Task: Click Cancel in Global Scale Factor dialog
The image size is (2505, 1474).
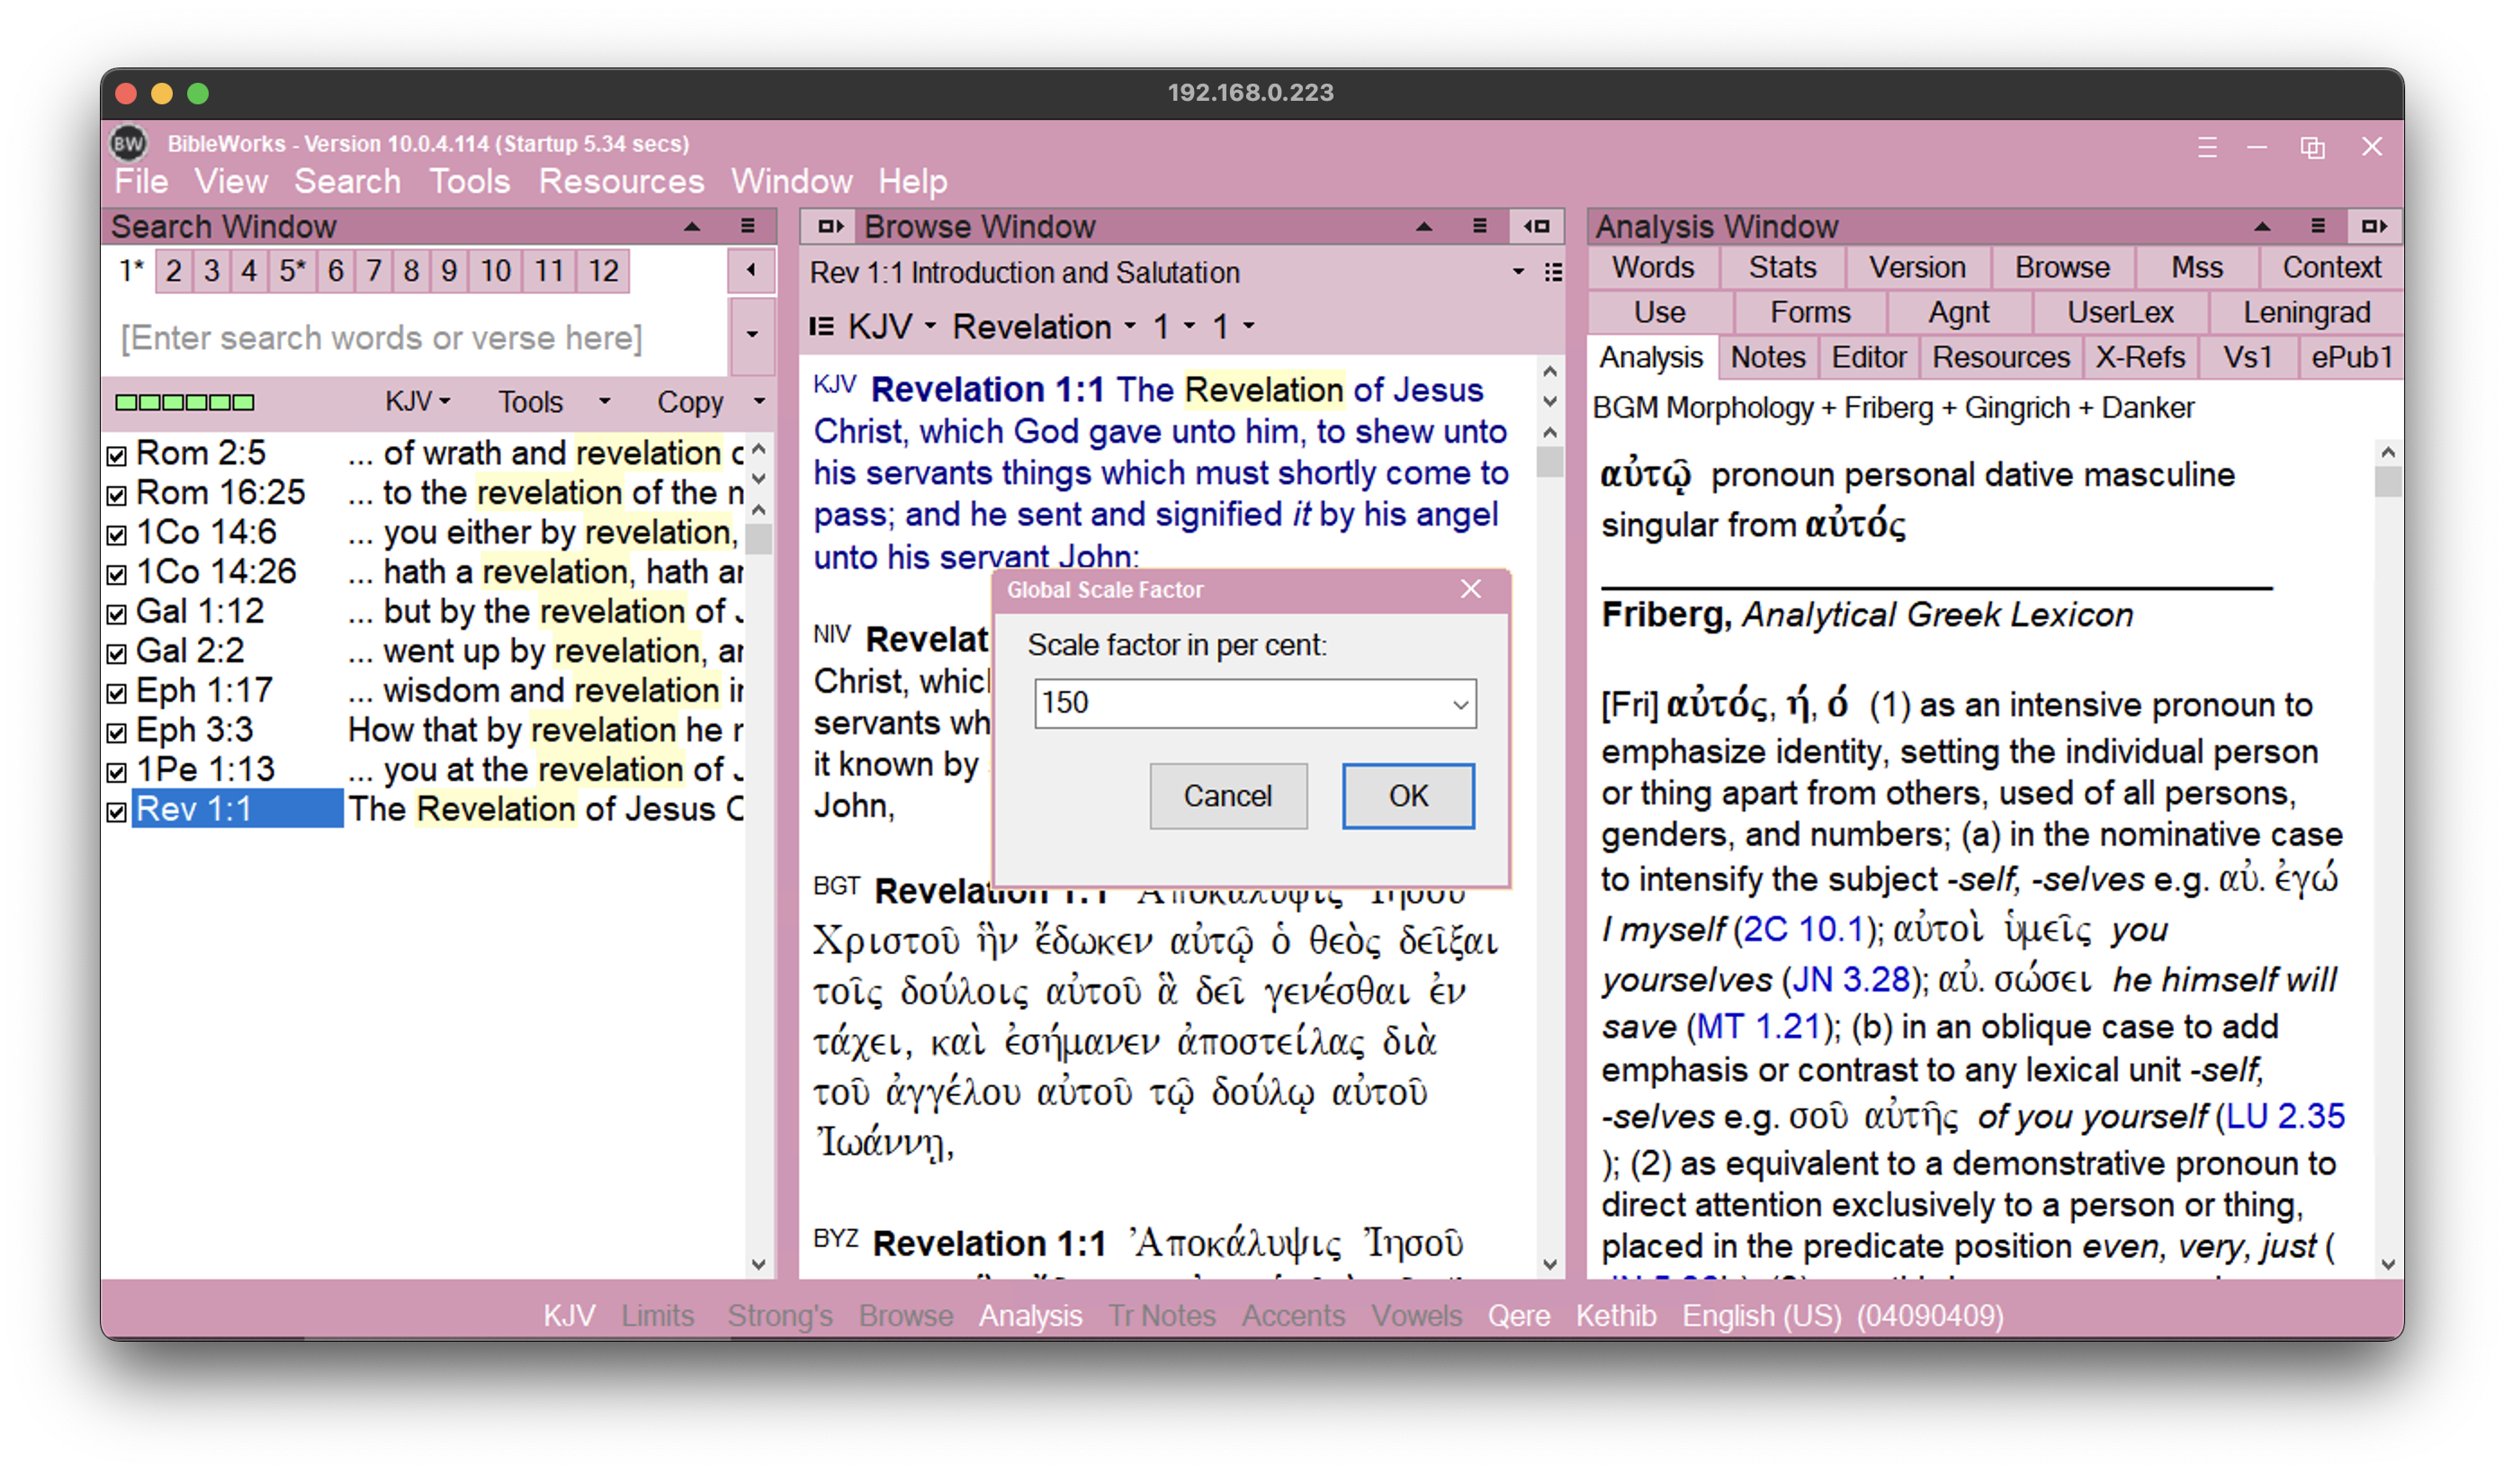Action: pyautogui.click(x=1227, y=795)
